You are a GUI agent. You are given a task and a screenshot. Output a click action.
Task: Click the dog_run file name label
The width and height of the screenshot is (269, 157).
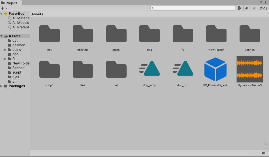[183, 85]
